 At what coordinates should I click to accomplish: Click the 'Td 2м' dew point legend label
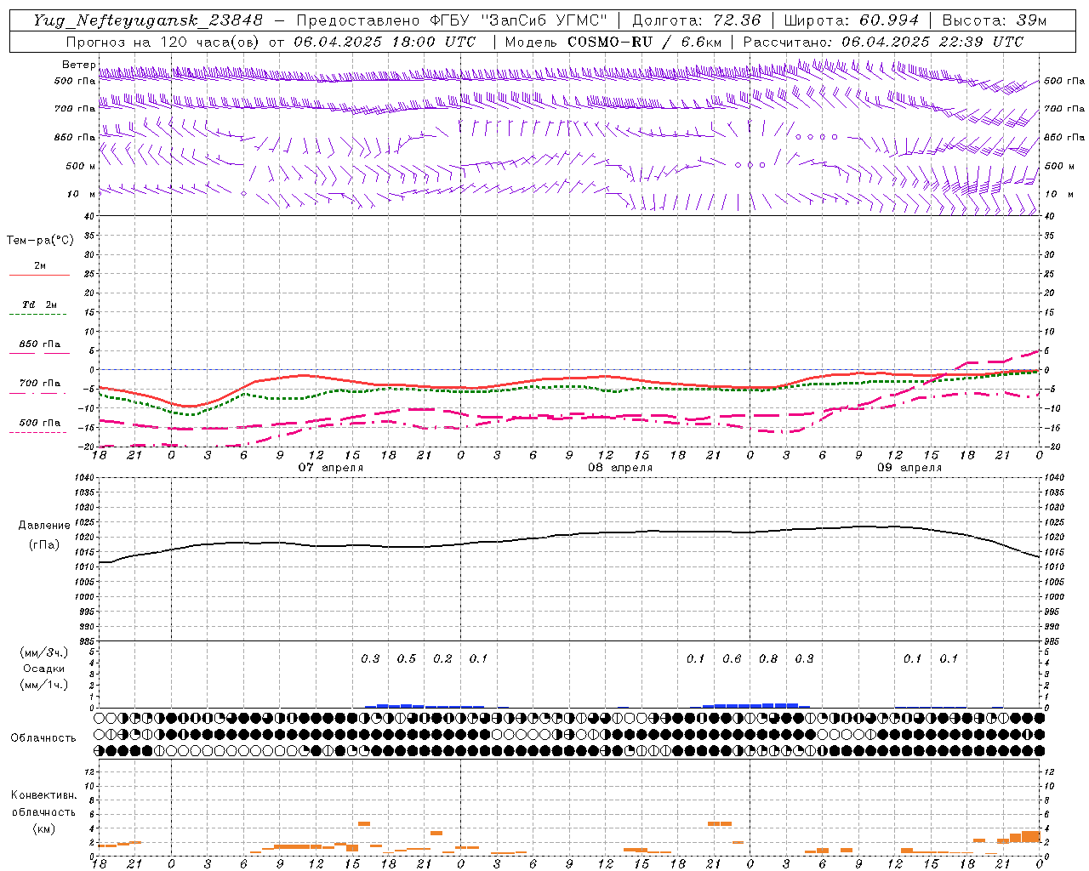(39, 305)
